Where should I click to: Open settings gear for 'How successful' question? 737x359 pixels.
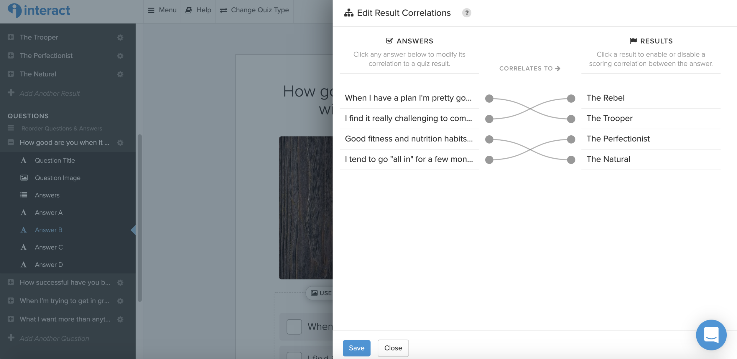click(x=120, y=282)
